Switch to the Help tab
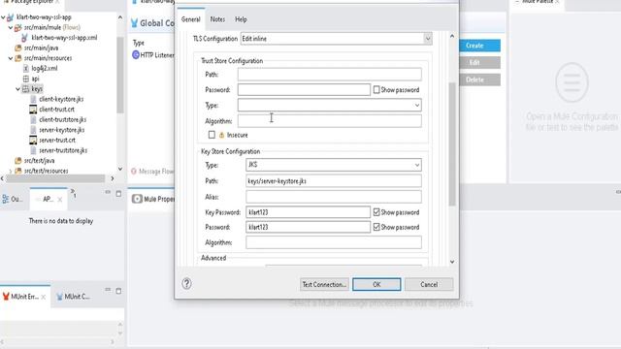 [x=241, y=19]
